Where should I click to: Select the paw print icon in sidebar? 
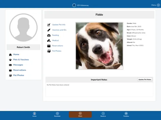tap(10, 60)
